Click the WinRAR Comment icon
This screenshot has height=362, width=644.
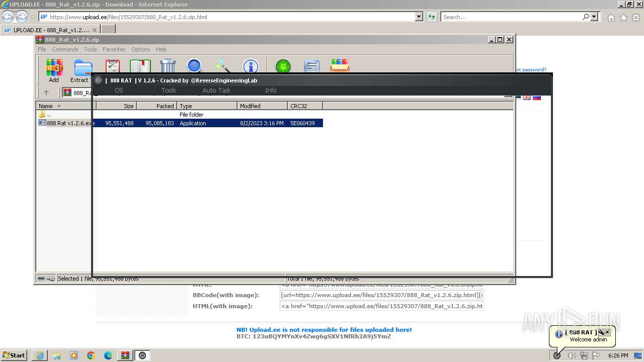pos(312,66)
